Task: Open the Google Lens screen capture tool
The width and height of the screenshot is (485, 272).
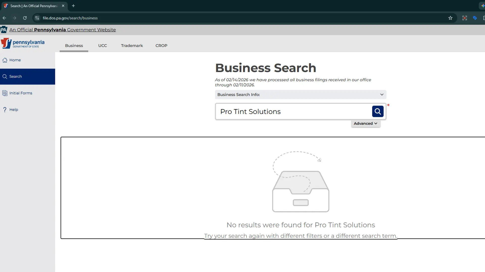Action: (x=465, y=18)
